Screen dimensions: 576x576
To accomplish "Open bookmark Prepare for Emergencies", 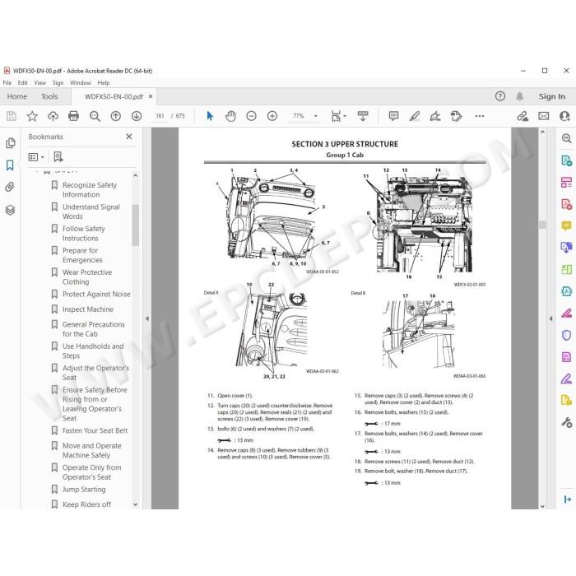I will [x=82, y=255].
